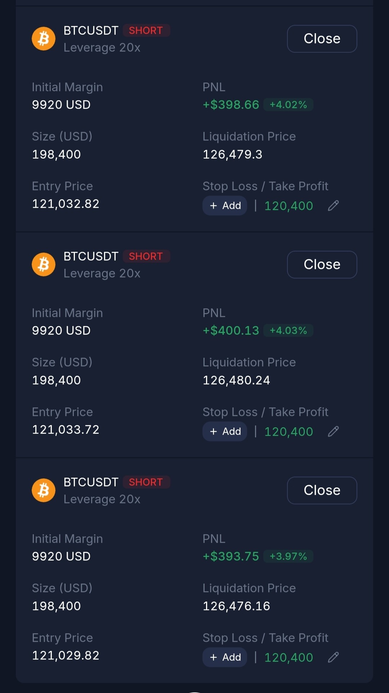389x693 pixels.
Task: Close the position with PNL +$393.75
Action: coord(322,490)
